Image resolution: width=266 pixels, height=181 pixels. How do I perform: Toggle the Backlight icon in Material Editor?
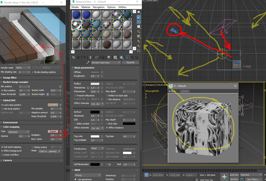point(139,17)
